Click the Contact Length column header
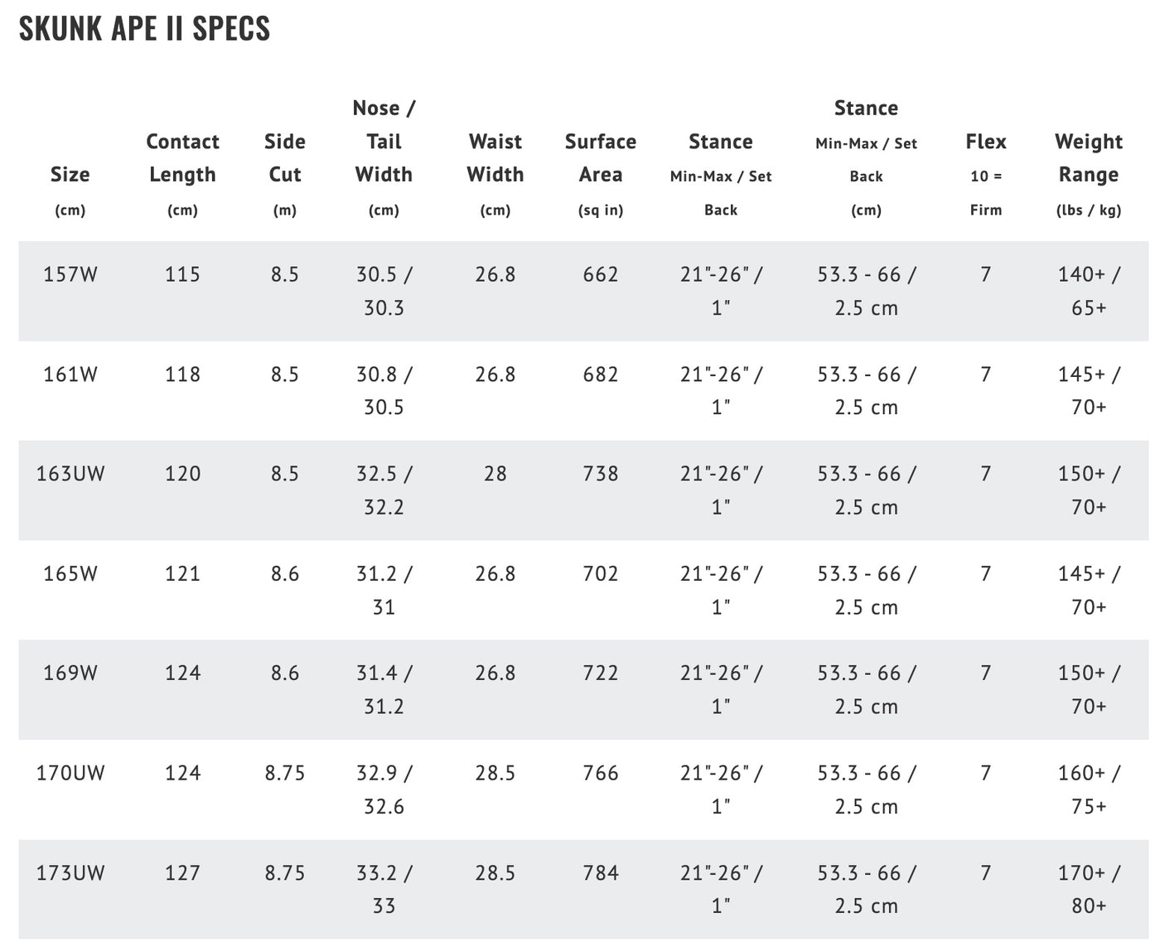Viewport: 1160px width, 951px height. [x=182, y=174]
